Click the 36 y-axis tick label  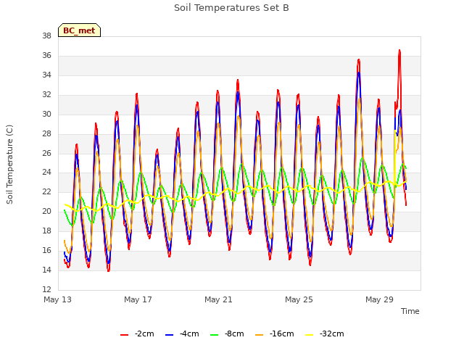click(46, 56)
